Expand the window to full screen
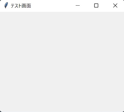 [x=96, y=6]
